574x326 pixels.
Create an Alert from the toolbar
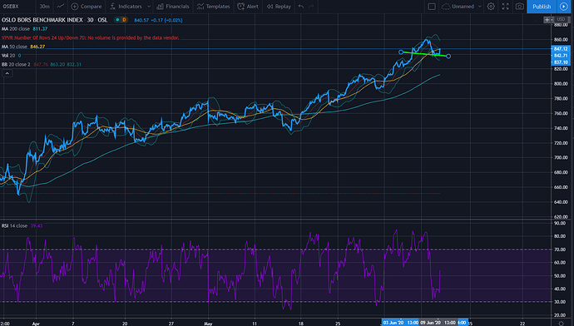248,6
